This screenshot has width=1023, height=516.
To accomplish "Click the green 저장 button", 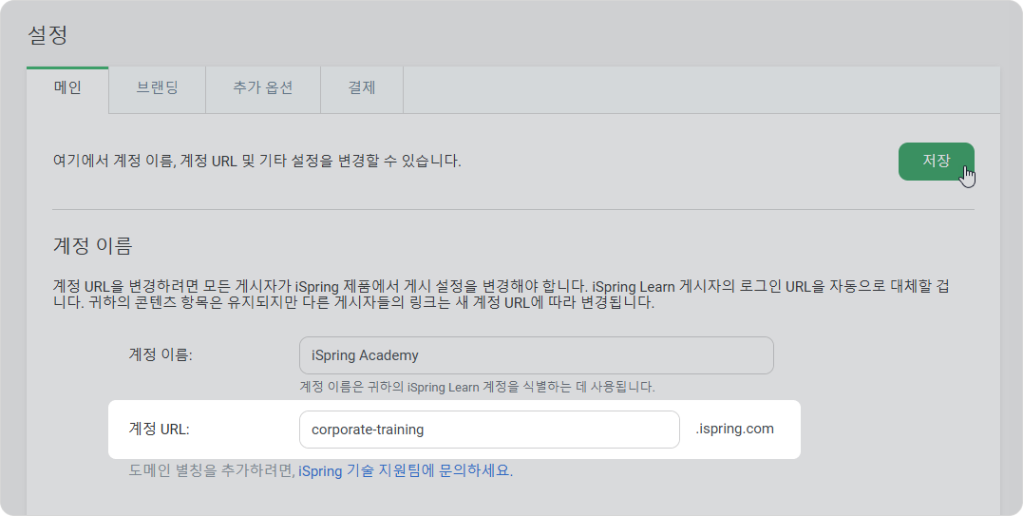I will coord(937,162).
